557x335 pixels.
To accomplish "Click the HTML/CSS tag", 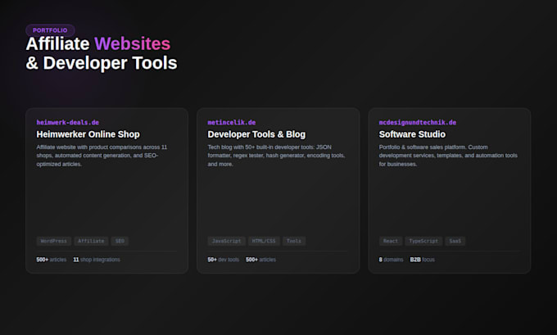I will click(264, 241).
